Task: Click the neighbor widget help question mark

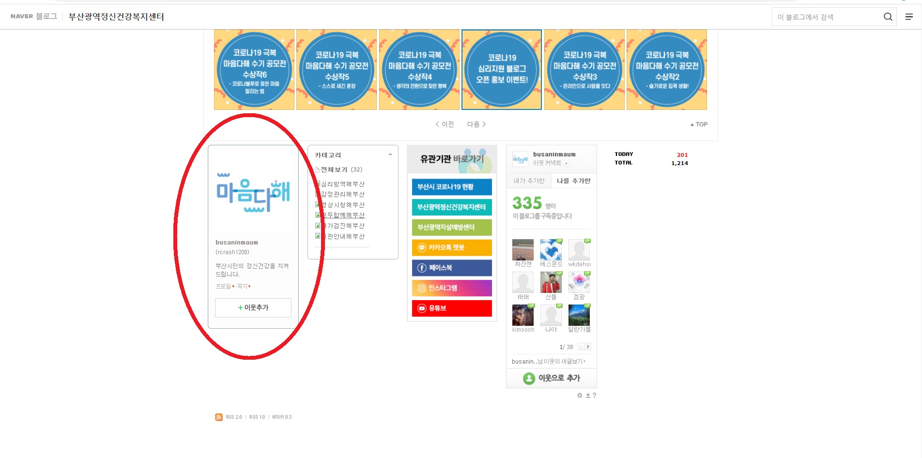Action: (x=594, y=396)
